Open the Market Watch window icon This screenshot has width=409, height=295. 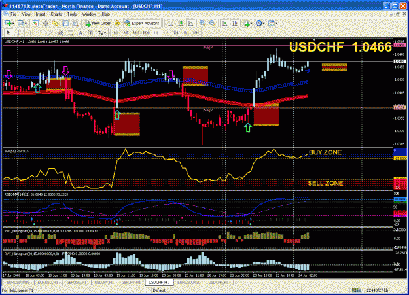point(35,24)
